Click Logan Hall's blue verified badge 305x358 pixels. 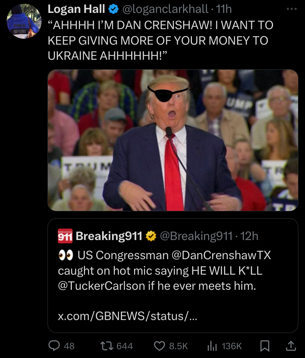pos(113,9)
